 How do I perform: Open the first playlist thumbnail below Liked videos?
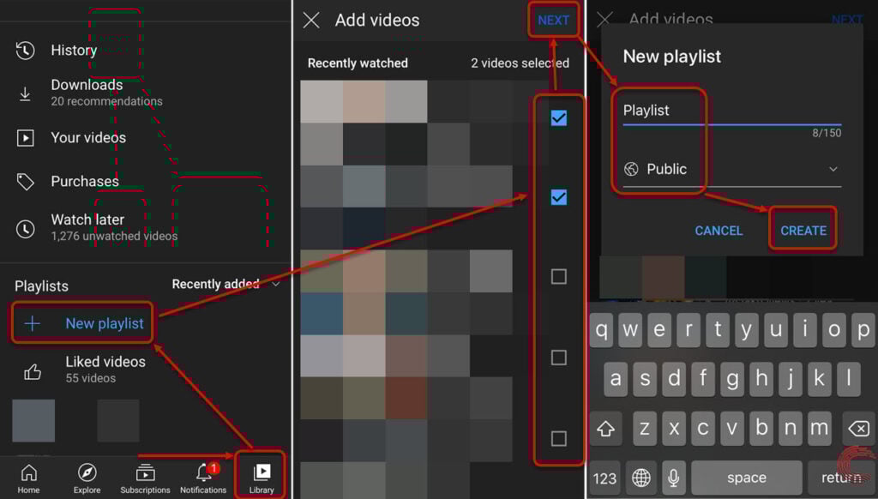coord(33,421)
